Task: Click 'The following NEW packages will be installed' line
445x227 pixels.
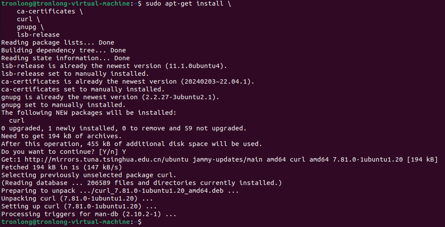Action: click(89, 113)
